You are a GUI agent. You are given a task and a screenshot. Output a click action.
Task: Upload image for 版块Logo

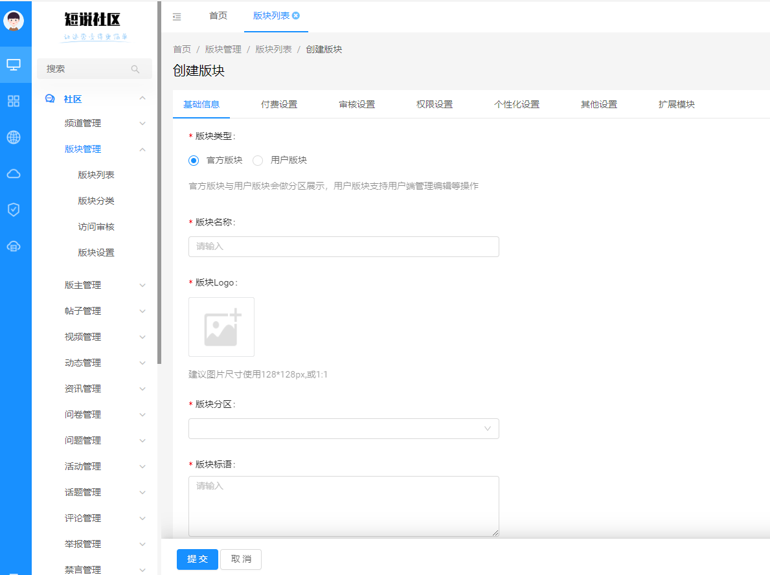[x=221, y=327]
